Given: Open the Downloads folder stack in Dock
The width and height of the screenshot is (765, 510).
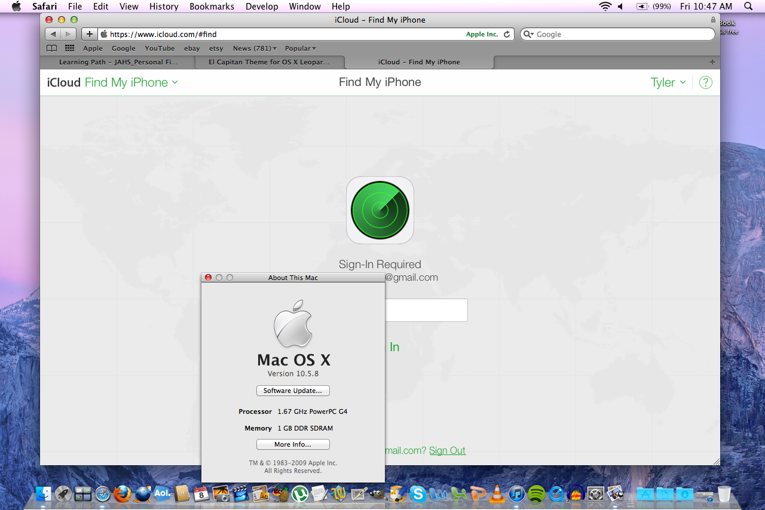Looking at the screenshot, I should coord(684,494).
